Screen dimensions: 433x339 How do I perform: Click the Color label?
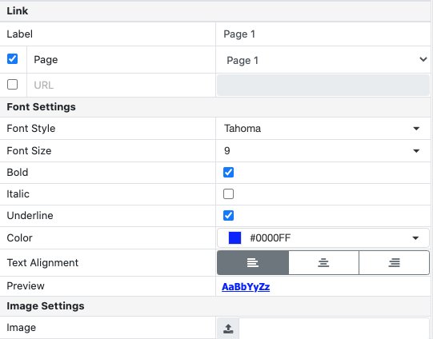pos(19,238)
